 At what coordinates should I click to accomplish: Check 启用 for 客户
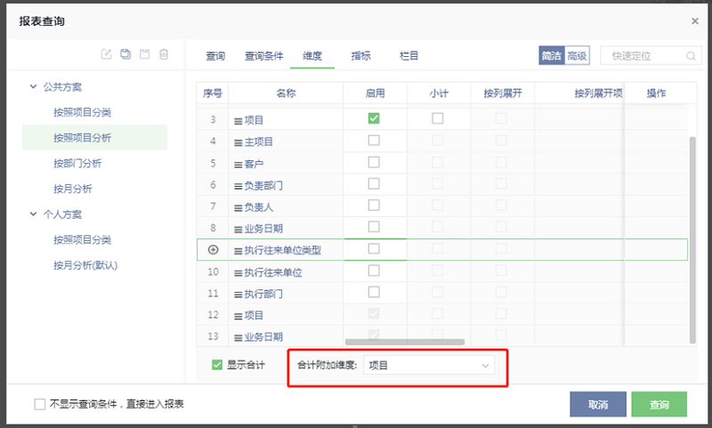tap(374, 162)
